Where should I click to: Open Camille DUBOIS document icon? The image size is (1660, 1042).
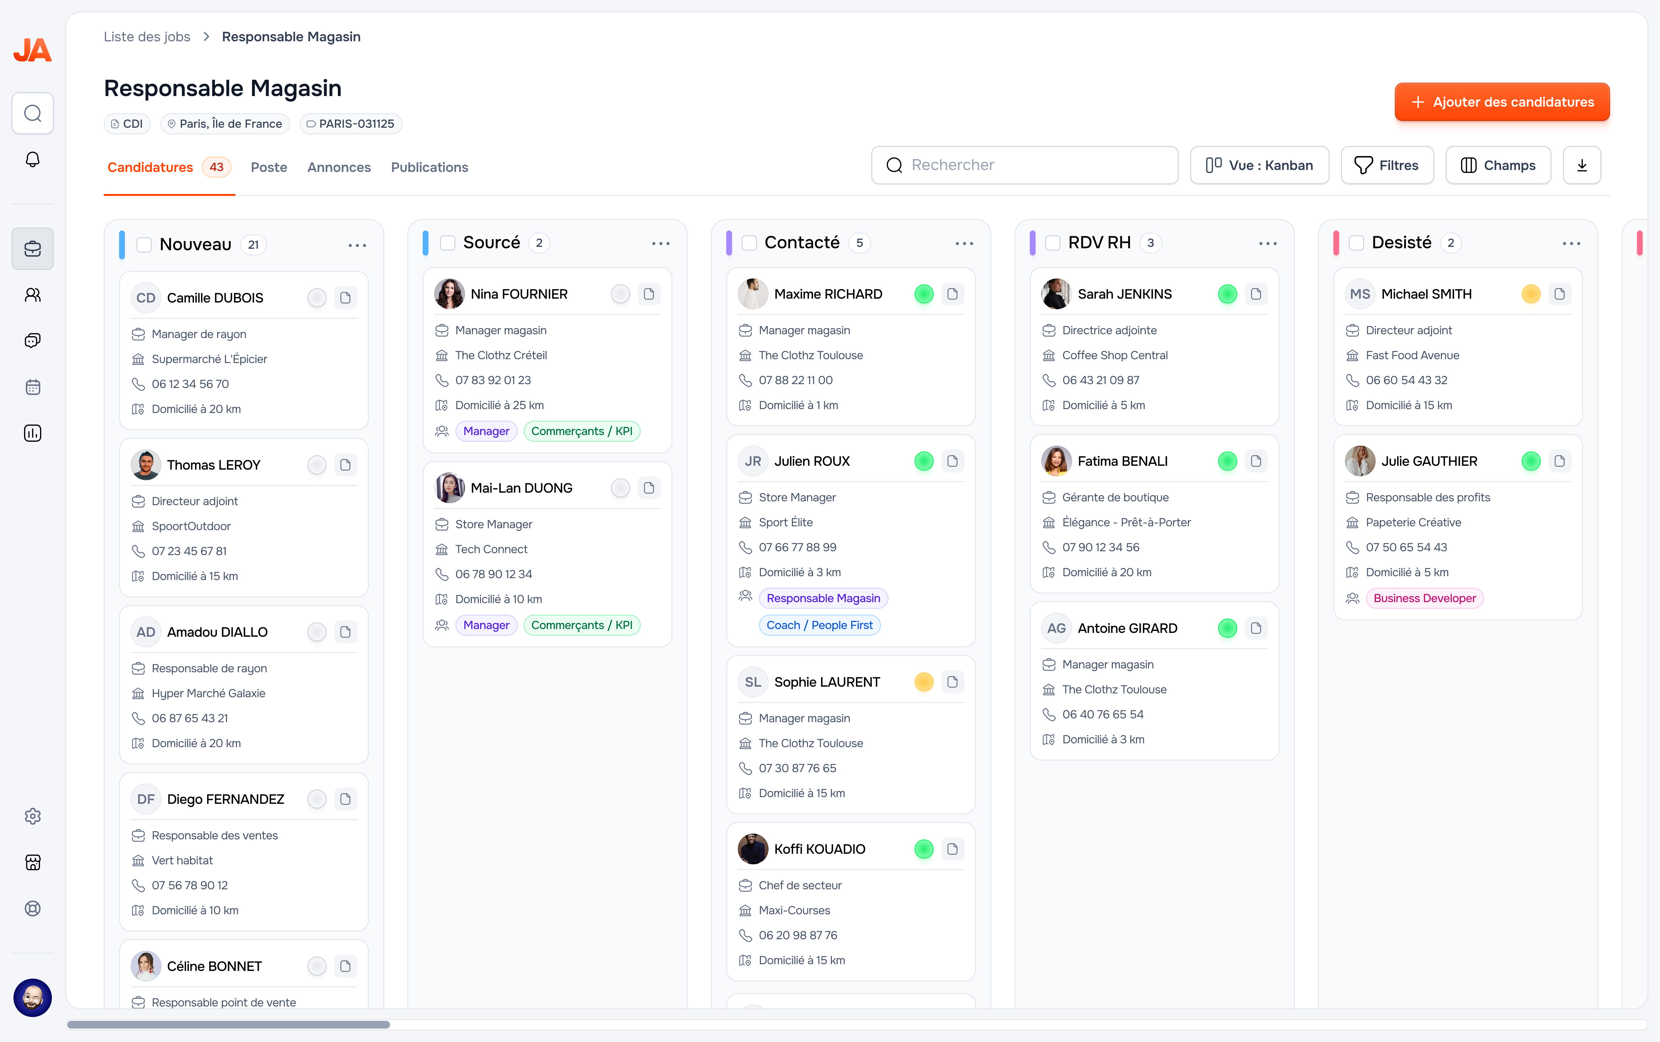click(346, 298)
